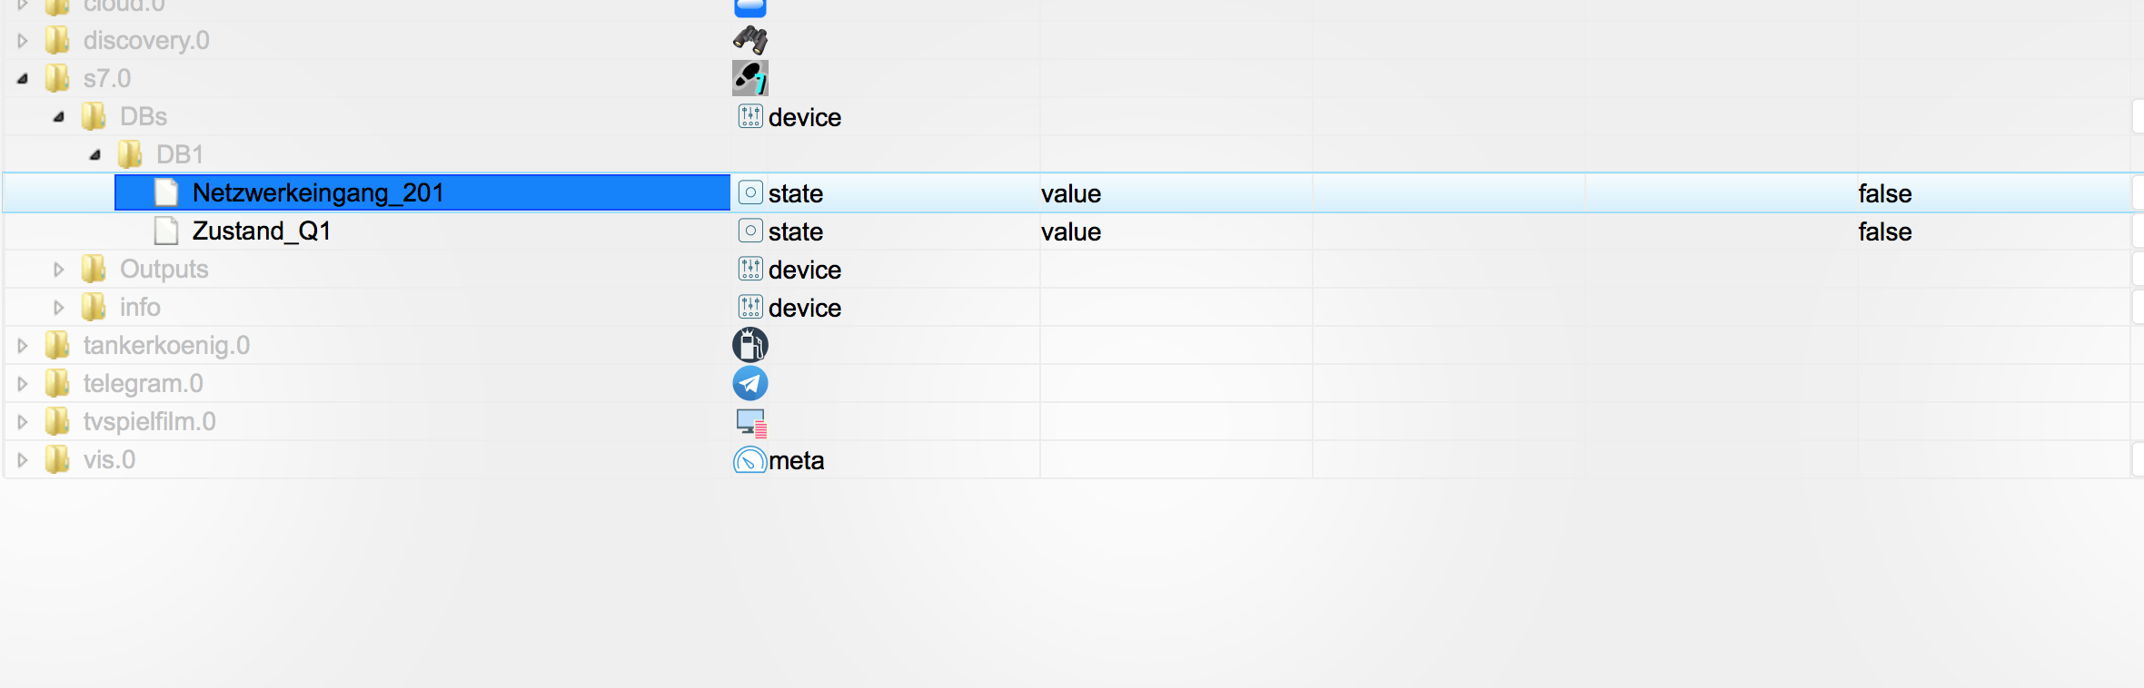Screen dimensions: 2144x688
Task: Select the Zustand_Q1 state object
Action: [x=261, y=231]
